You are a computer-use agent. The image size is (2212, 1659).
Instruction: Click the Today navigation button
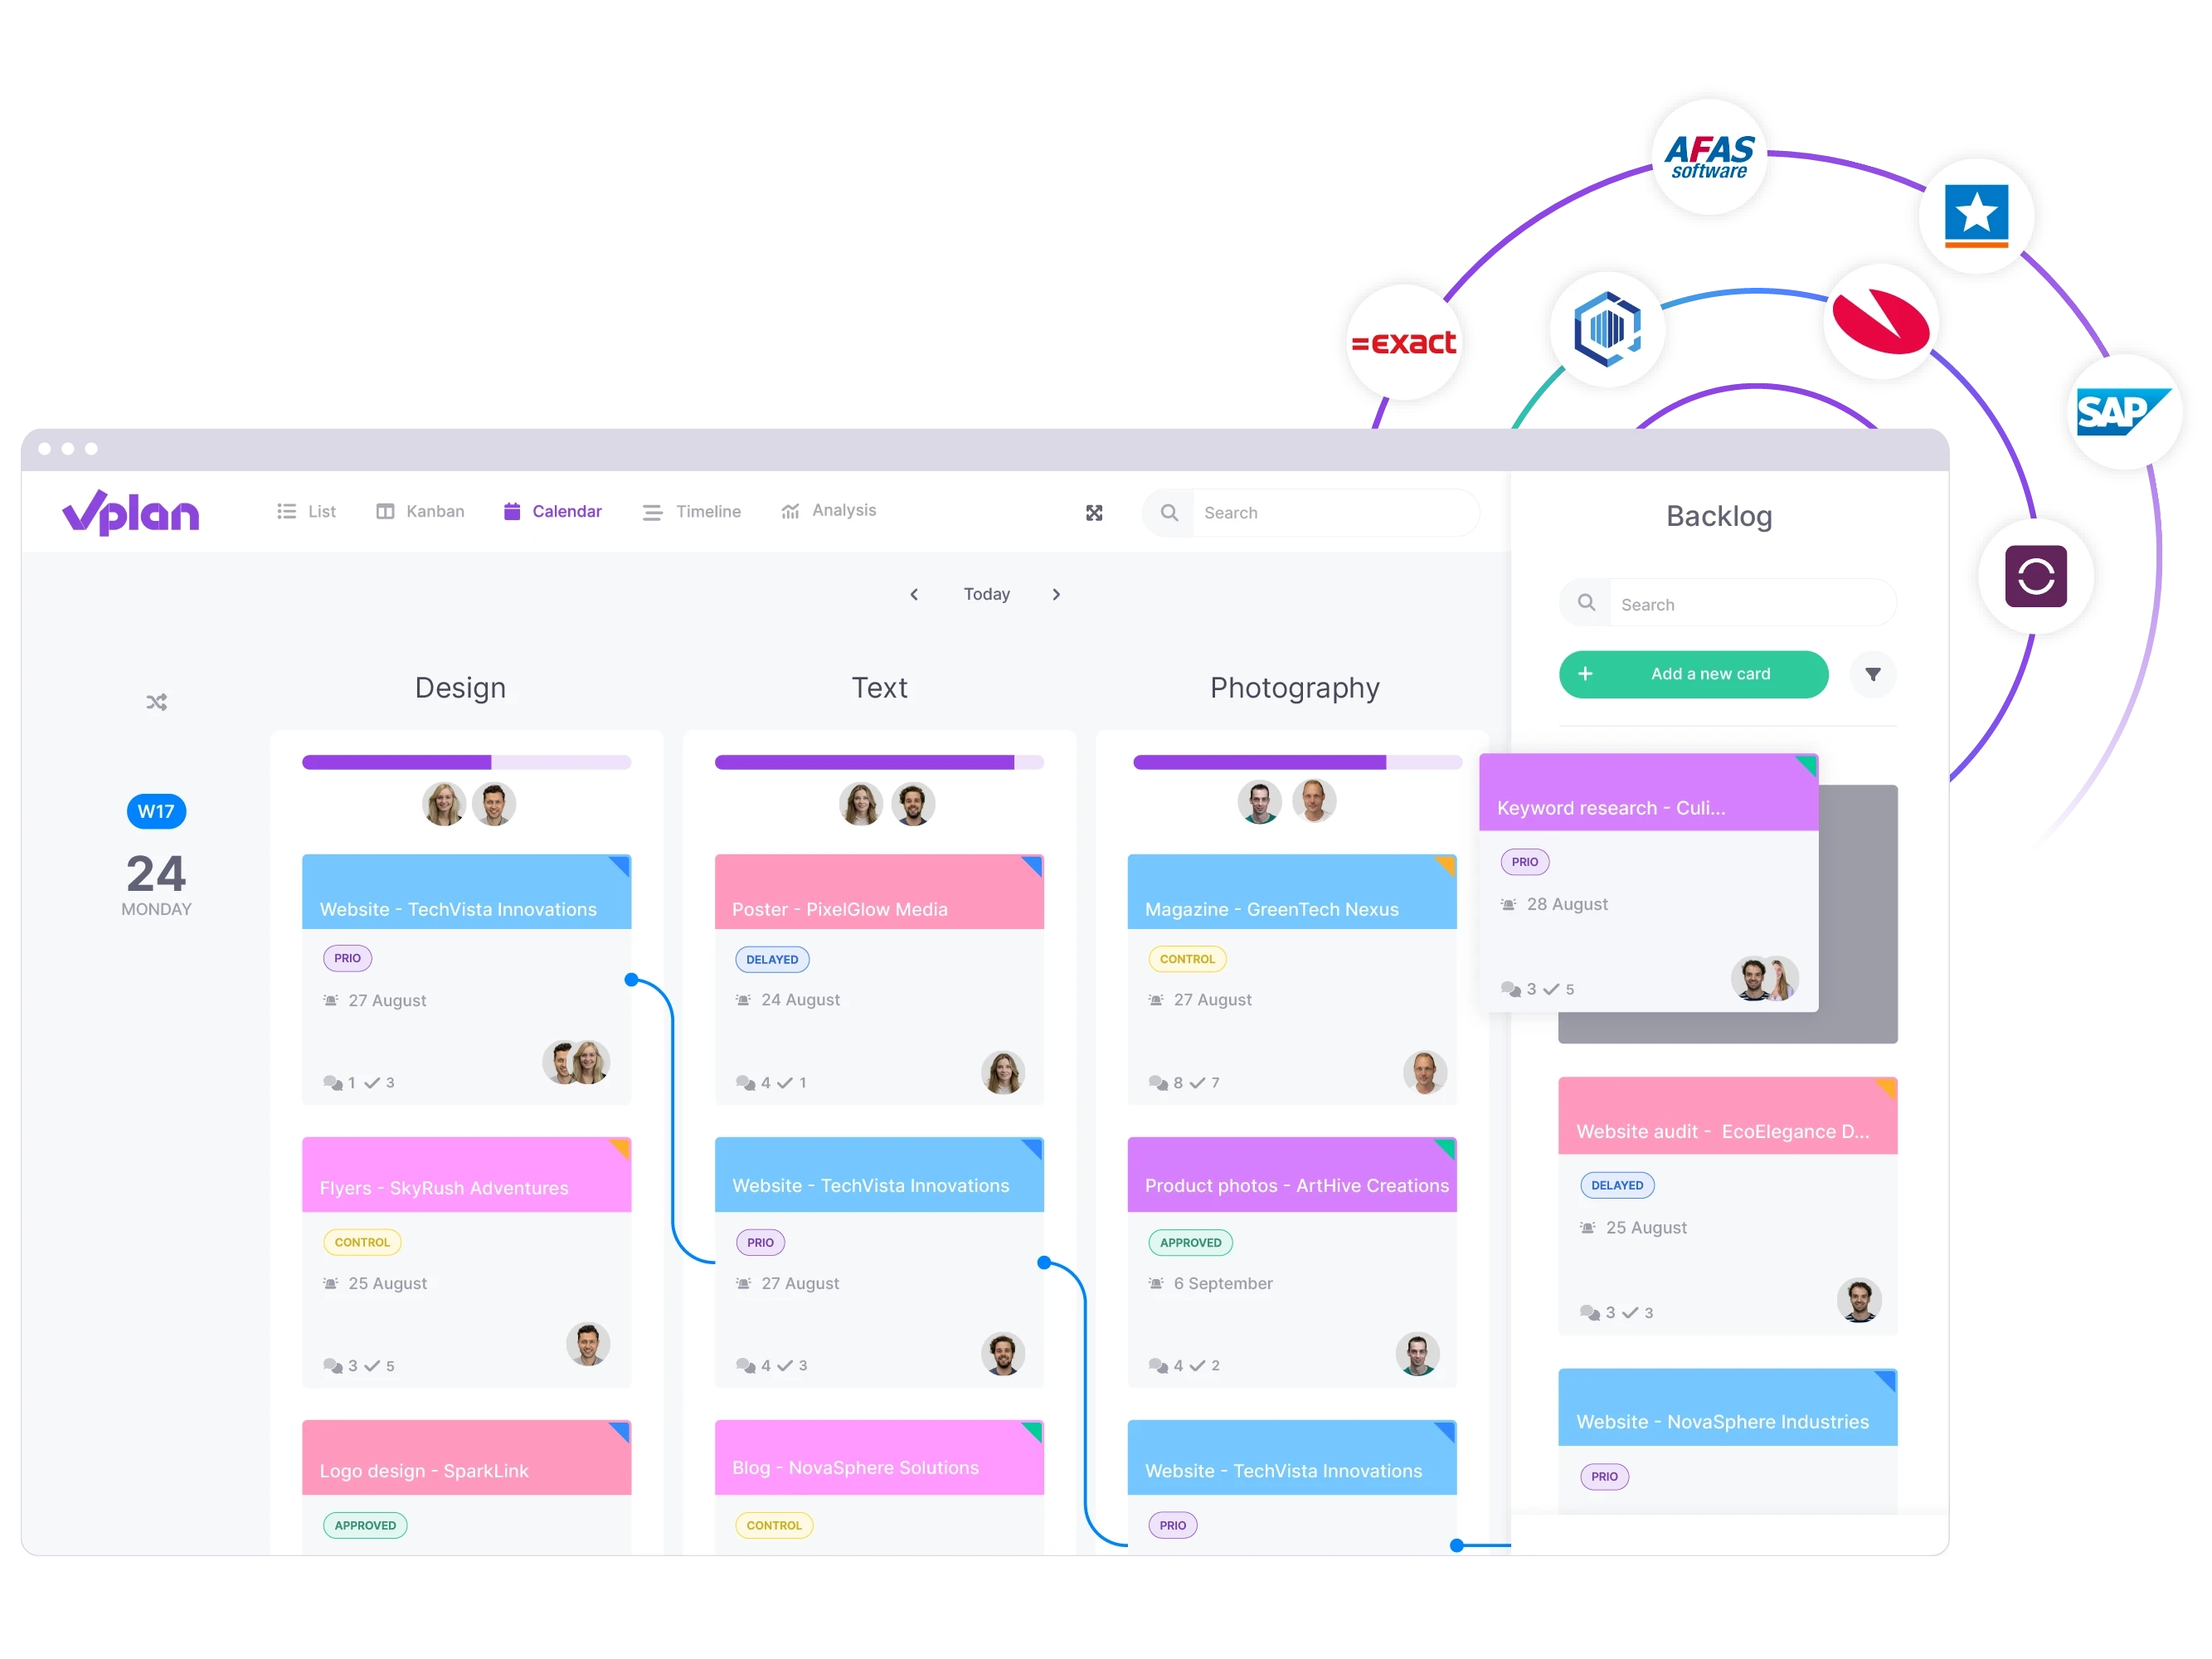click(x=986, y=594)
